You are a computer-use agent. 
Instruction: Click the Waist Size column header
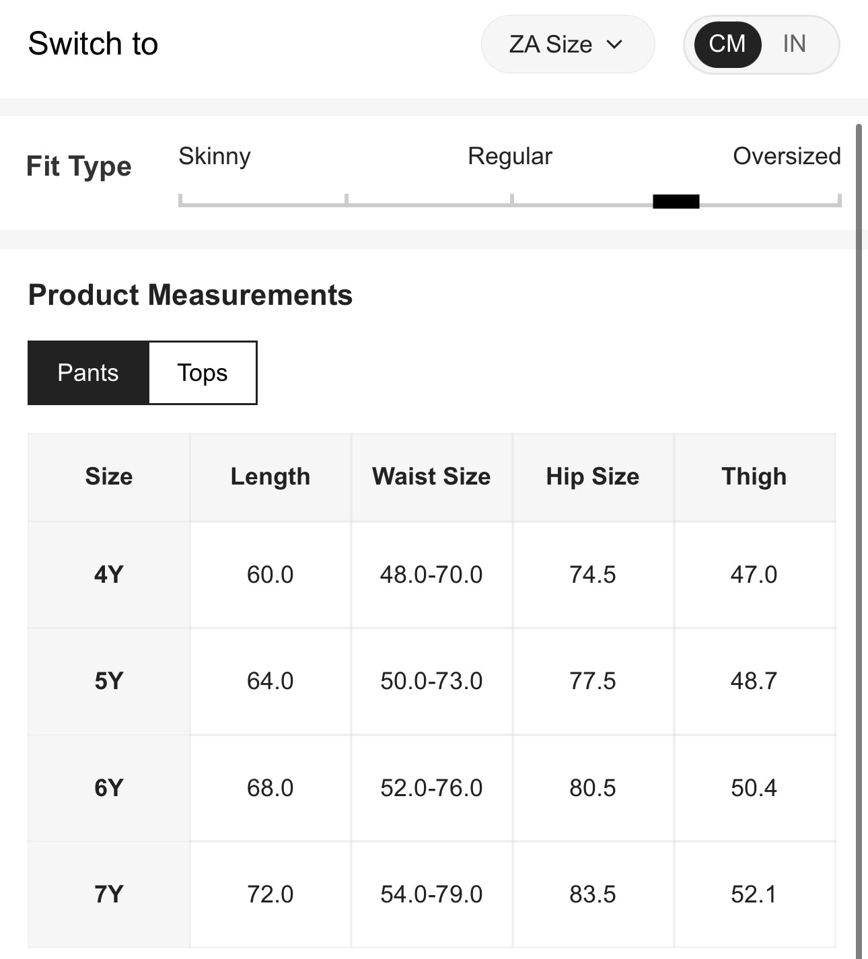tap(431, 476)
